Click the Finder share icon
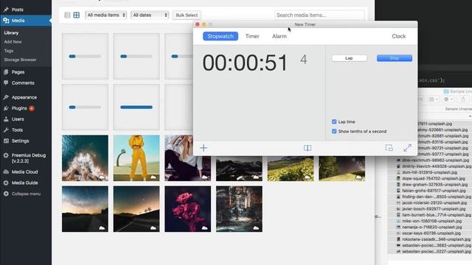Screen dimensions: 472x265 pyautogui.click(x=463, y=99)
